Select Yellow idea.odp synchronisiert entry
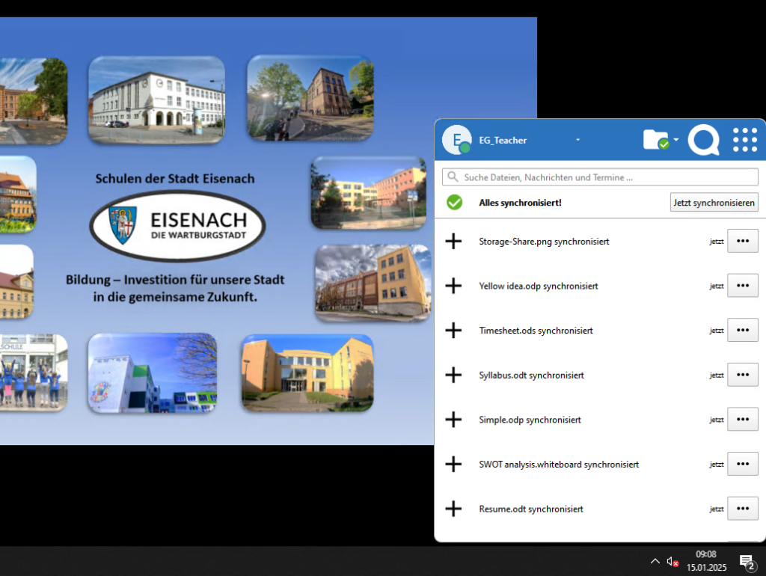Screen dimensions: 766x576 click(x=539, y=286)
